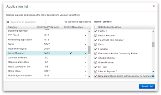
Task: Click the category list scroll down arrow
Action: tap(89, 77)
